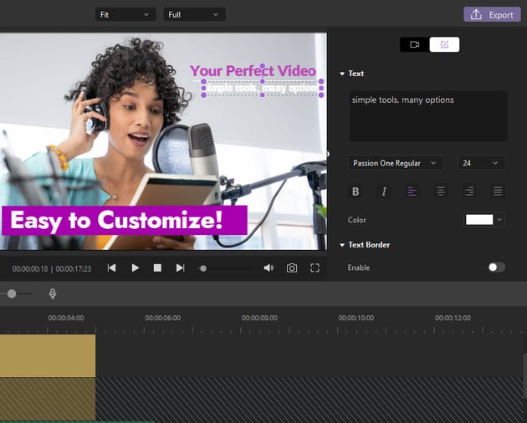
Task: Align text left
Action: click(412, 191)
